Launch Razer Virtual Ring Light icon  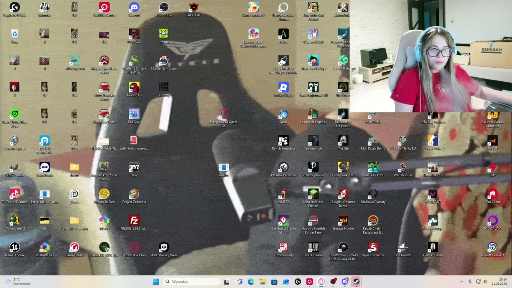(x=15, y=118)
